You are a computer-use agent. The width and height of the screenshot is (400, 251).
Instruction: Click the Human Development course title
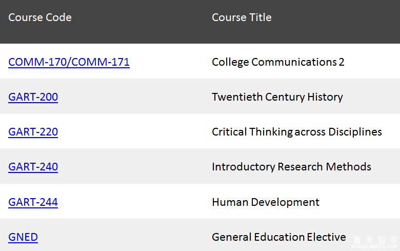tap(265, 202)
